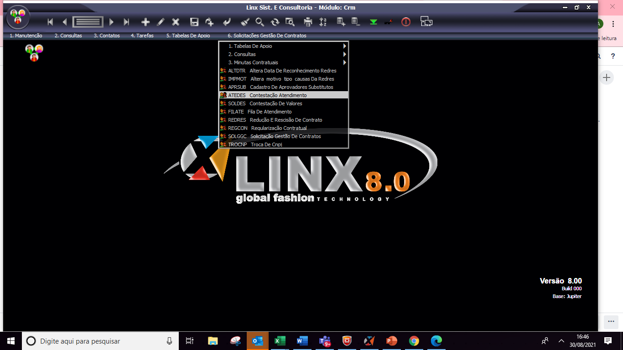This screenshot has height=350, width=623.
Task: Select FILATE Fila De Atendimento
Action: [x=283, y=112]
